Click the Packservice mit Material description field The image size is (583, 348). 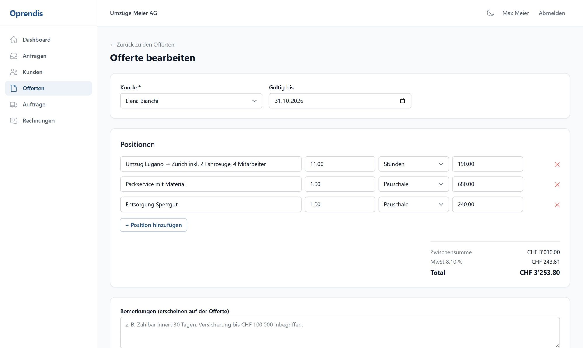pyautogui.click(x=211, y=184)
